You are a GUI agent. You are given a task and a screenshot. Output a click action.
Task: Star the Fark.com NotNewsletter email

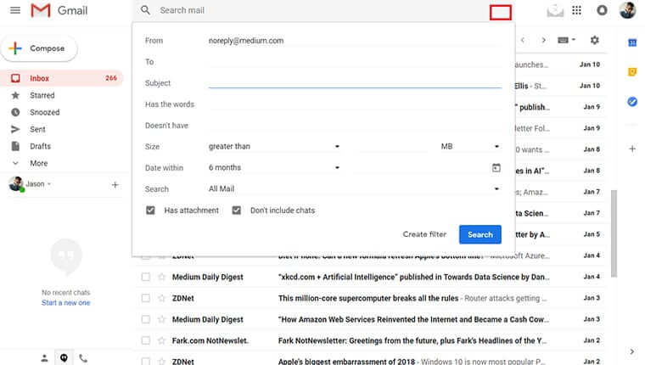click(x=161, y=340)
